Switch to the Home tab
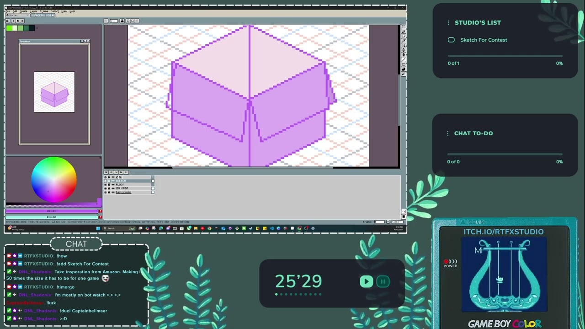The image size is (585, 329). (x=17, y=15)
